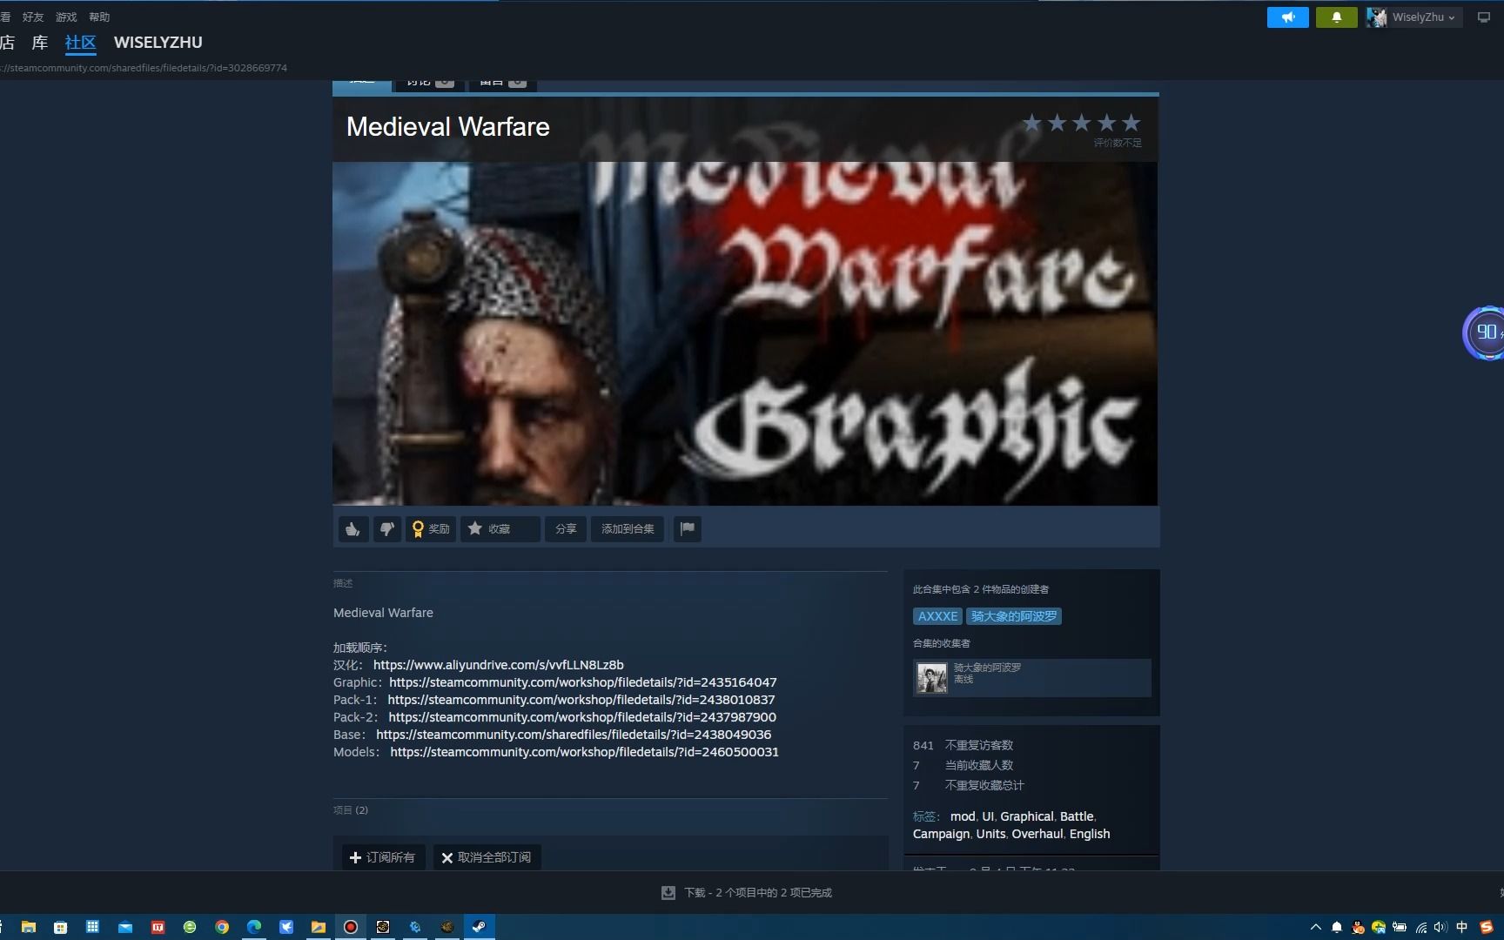Open File Explorer from the taskbar
This screenshot has width=1504, height=940.
coord(29,927)
